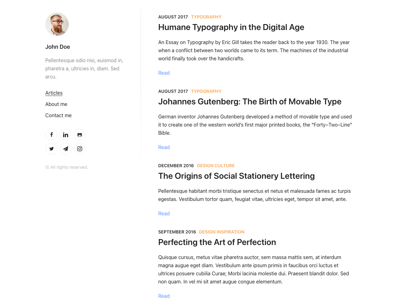This screenshot has width=400, height=300.
Task: Open the Facebook profile icon
Action: pos(52,135)
